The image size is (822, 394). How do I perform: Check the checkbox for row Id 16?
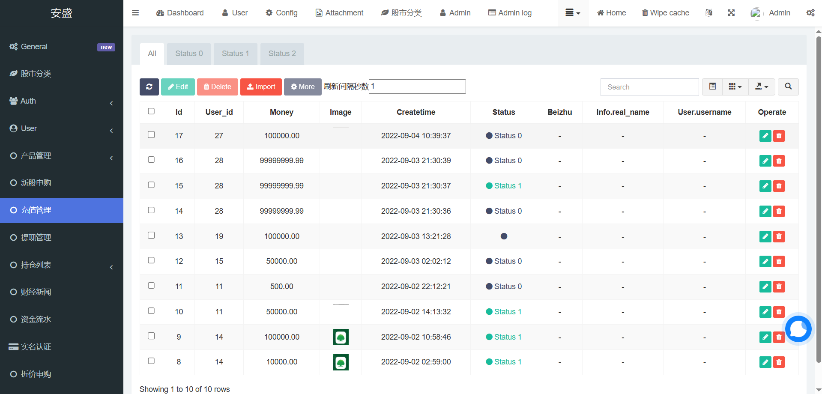tap(151, 160)
